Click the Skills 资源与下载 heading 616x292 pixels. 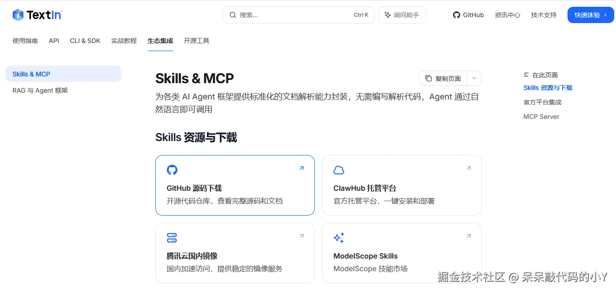pyautogui.click(x=196, y=137)
